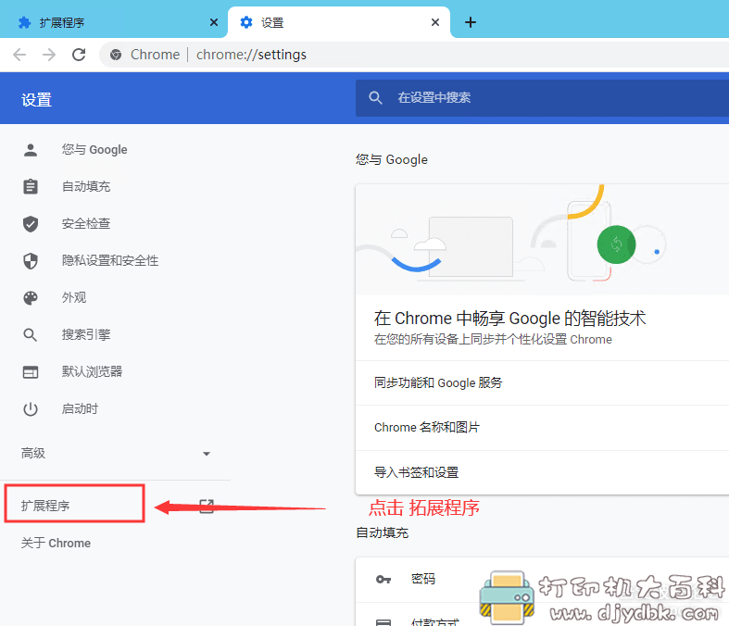Image resolution: width=729 pixels, height=626 pixels.
Task: Go back with the back arrow
Action: (19, 55)
